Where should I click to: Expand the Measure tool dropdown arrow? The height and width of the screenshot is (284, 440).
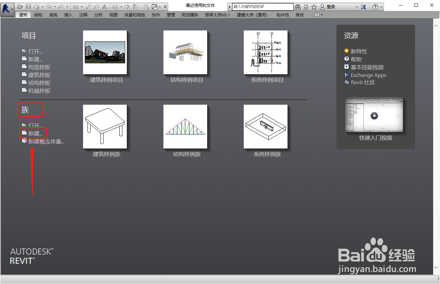point(82,7)
